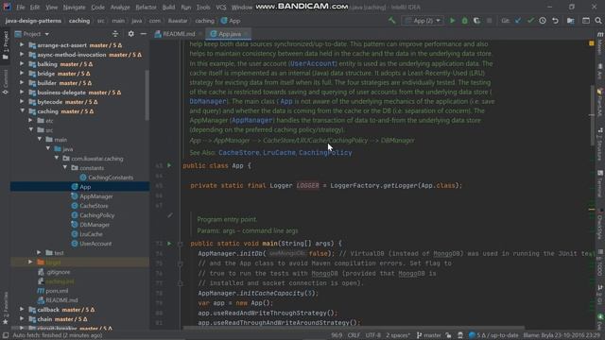Click the rollback undo arrow icon
Viewport: 605px width, 340px height.
[555, 21]
